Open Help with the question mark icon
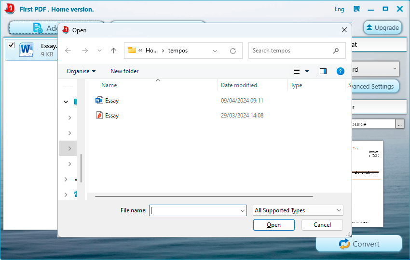 (341, 71)
